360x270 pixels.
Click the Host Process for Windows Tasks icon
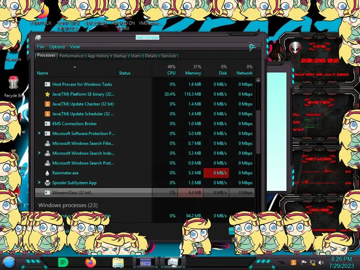point(47,84)
